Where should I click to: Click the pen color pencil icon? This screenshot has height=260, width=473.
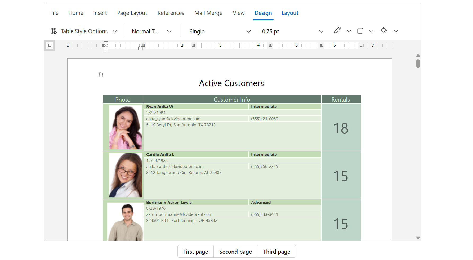337,30
